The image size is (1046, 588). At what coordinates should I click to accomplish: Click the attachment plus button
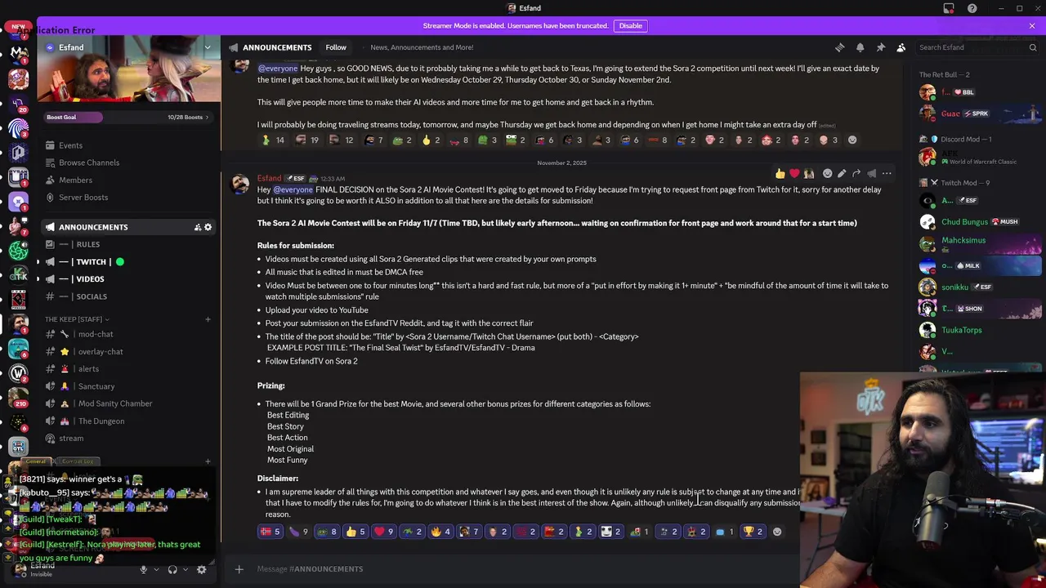click(x=239, y=568)
